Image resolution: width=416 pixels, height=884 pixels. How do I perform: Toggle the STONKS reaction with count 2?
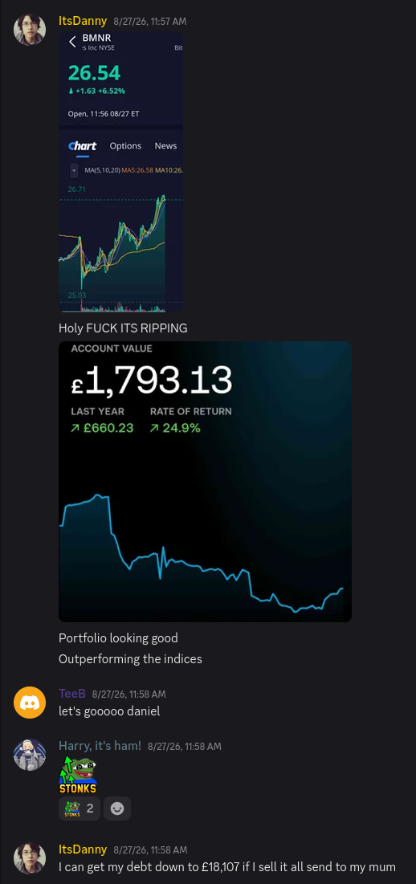[80, 809]
